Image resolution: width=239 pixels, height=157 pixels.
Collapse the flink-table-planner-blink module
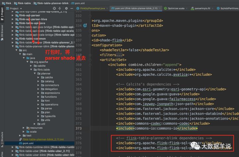(13, 46)
